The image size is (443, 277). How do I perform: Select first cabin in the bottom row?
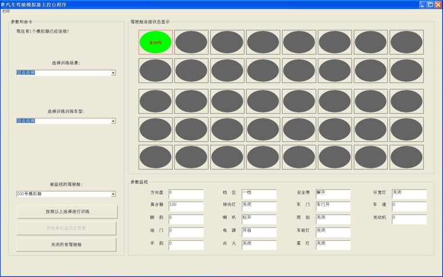(155, 157)
